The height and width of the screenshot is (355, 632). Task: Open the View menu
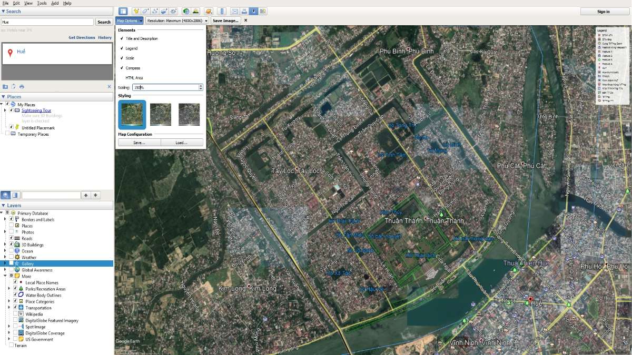pos(29,3)
